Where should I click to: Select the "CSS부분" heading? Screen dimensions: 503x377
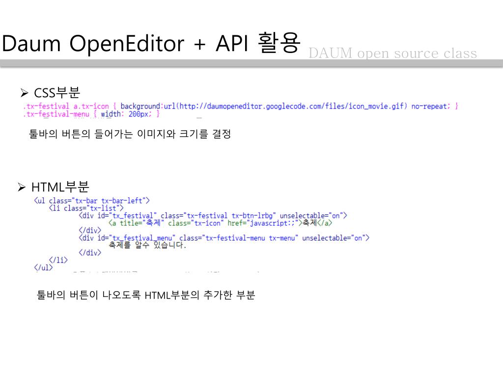click(x=57, y=93)
